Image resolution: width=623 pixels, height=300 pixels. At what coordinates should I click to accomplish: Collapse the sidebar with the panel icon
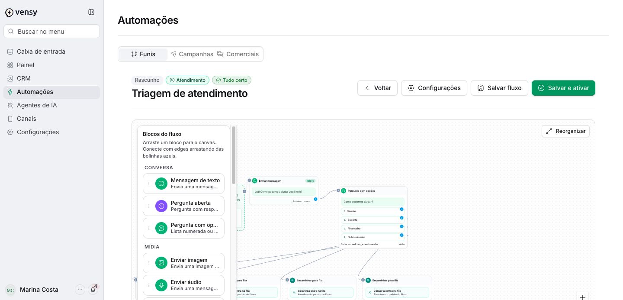tap(91, 12)
